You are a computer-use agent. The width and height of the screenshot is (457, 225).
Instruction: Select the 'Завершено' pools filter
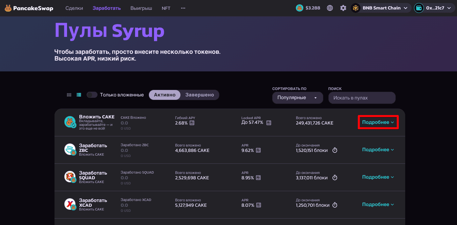coord(200,95)
